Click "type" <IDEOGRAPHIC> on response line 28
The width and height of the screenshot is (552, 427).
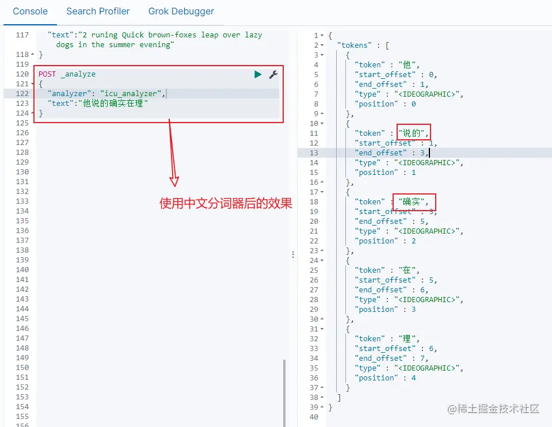(409, 300)
